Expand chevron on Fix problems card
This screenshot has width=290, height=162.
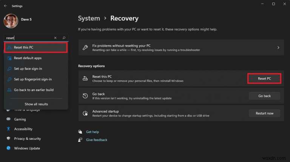[x=278, y=47]
